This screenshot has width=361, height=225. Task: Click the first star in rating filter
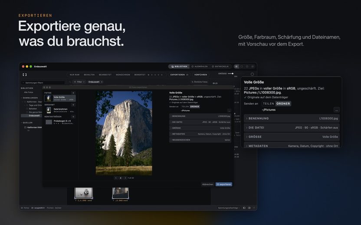coord(148,74)
